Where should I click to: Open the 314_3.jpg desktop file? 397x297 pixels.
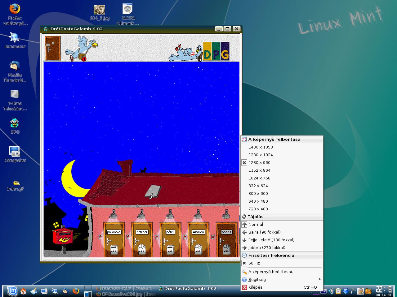pyautogui.click(x=100, y=12)
